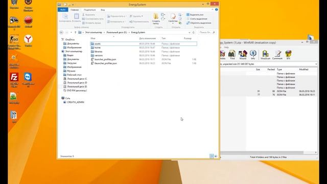The height and width of the screenshot is (184, 327).
Task: Click the Вставить paste icon in ribbon
Action: pos(76,18)
